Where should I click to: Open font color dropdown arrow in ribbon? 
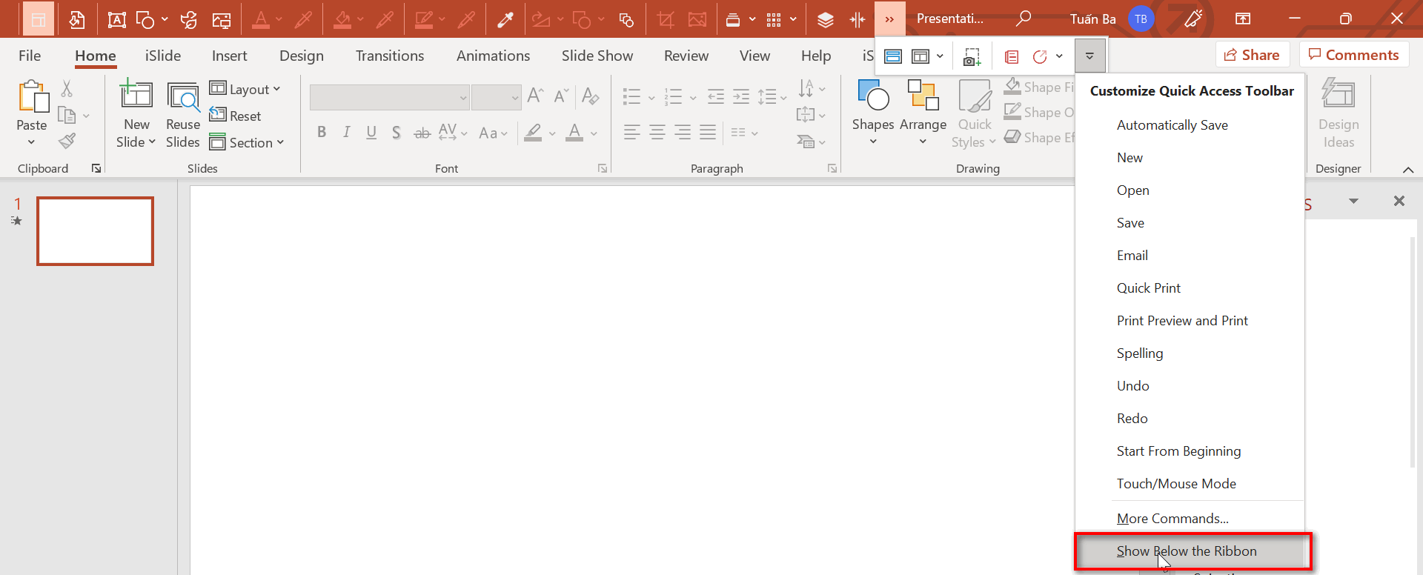tap(594, 134)
